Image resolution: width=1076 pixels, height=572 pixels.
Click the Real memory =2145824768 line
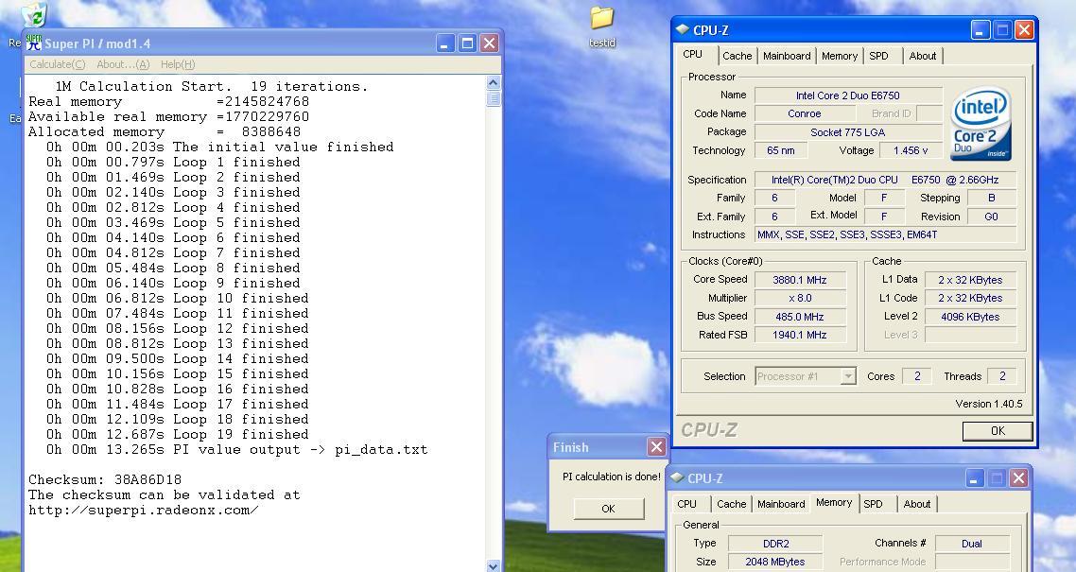(169, 101)
